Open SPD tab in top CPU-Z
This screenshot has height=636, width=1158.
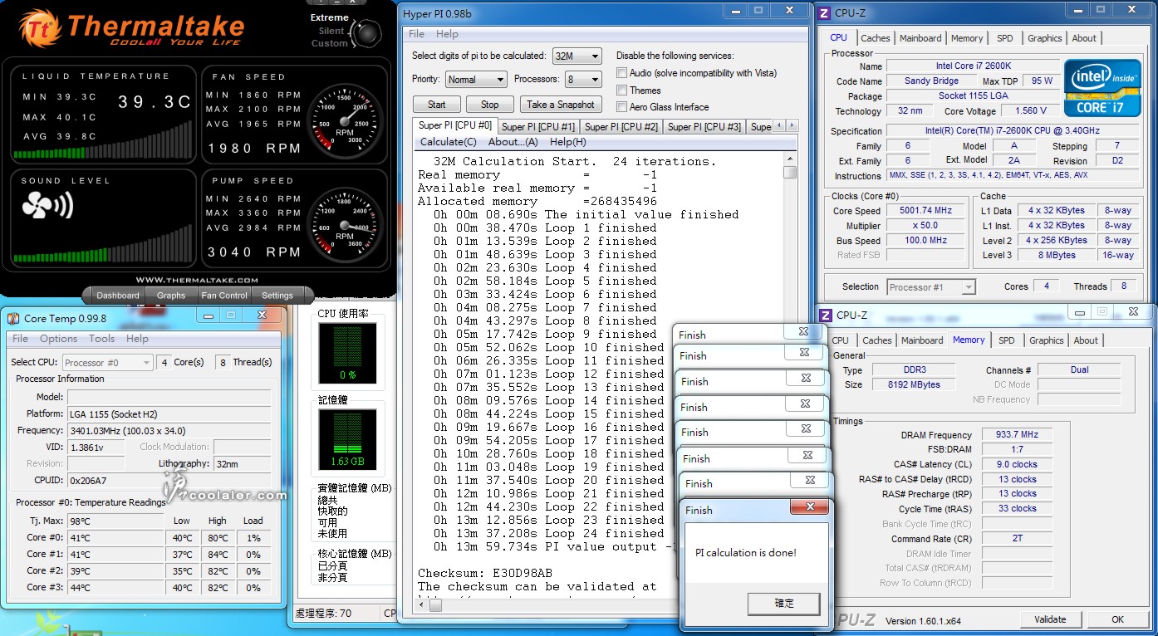tap(1005, 38)
